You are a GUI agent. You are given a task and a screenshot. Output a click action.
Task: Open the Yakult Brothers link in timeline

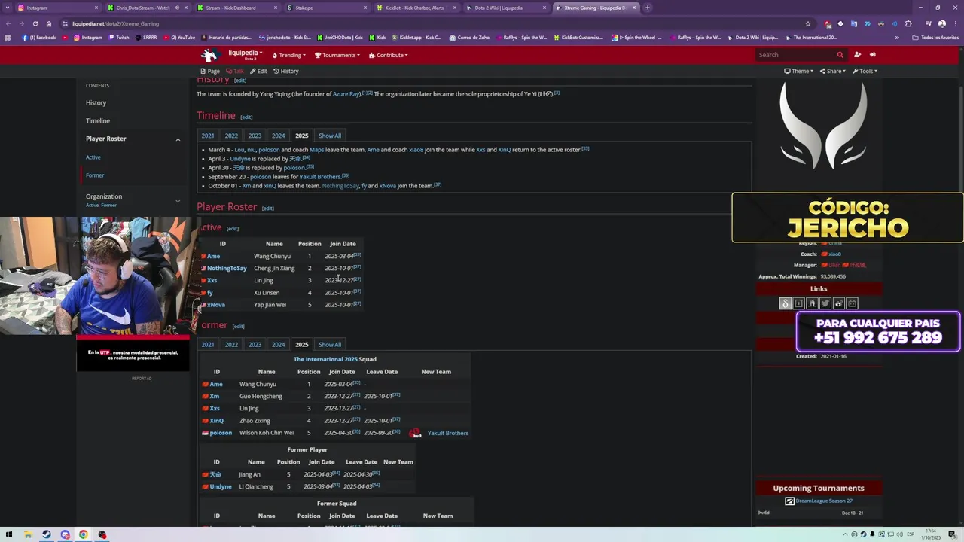(x=320, y=177)
